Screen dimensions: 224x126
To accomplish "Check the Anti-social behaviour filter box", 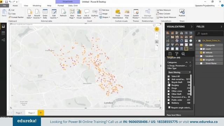I will (169, 79).
